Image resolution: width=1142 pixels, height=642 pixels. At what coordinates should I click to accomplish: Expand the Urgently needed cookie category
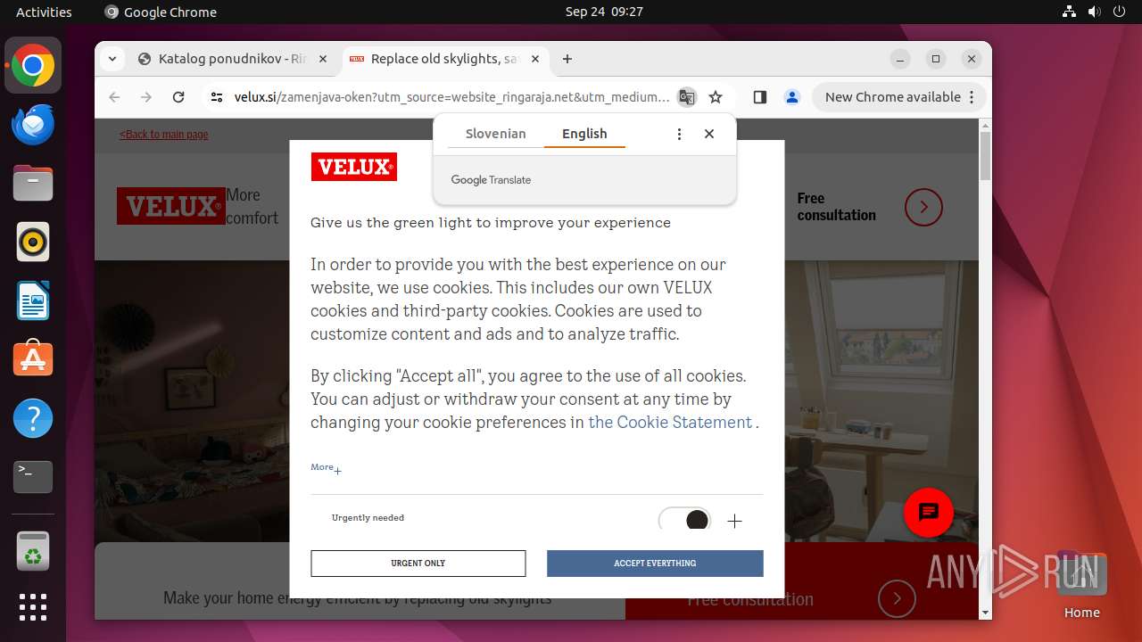pyautogui.click(x=734, y=522)
